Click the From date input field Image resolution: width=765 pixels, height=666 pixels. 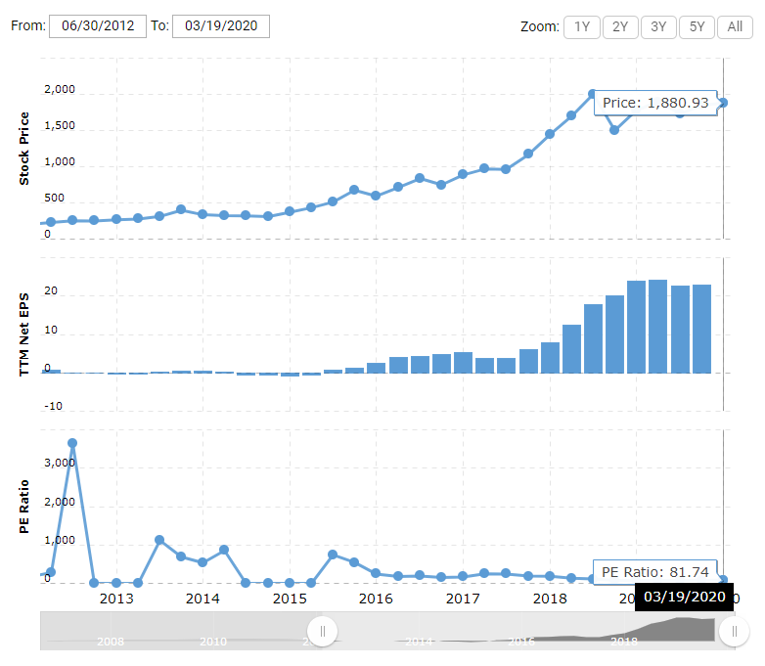98,25
